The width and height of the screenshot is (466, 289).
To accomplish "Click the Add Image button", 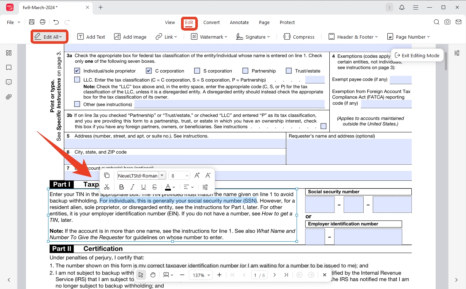I will [130, 37].
